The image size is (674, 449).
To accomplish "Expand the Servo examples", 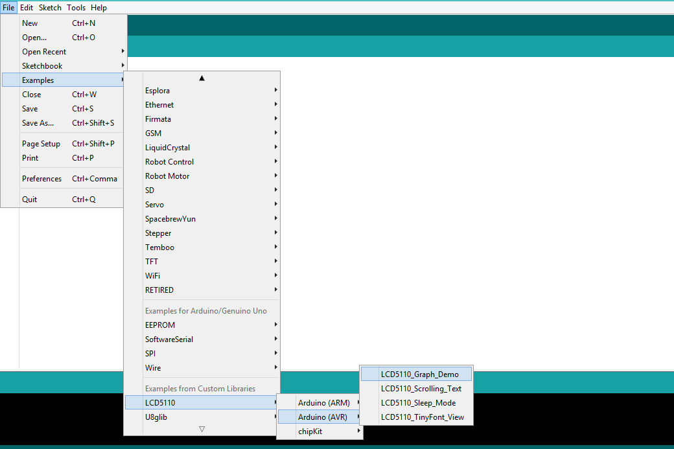I will pyautogui.click(x=202, y=205).
